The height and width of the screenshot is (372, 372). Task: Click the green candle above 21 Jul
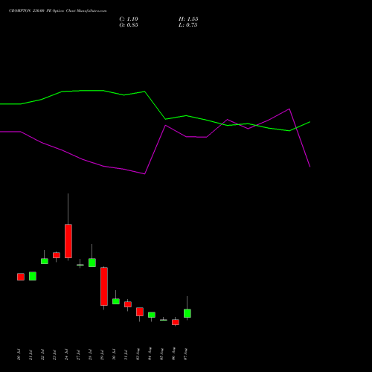33,276
